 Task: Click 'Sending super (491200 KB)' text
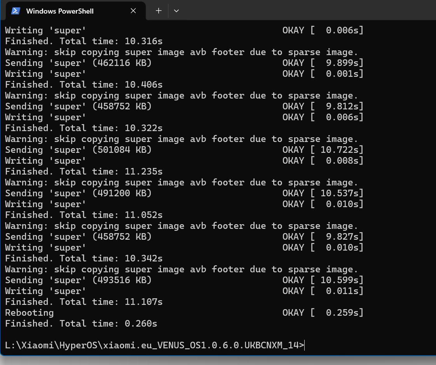[x=78, y=193]
